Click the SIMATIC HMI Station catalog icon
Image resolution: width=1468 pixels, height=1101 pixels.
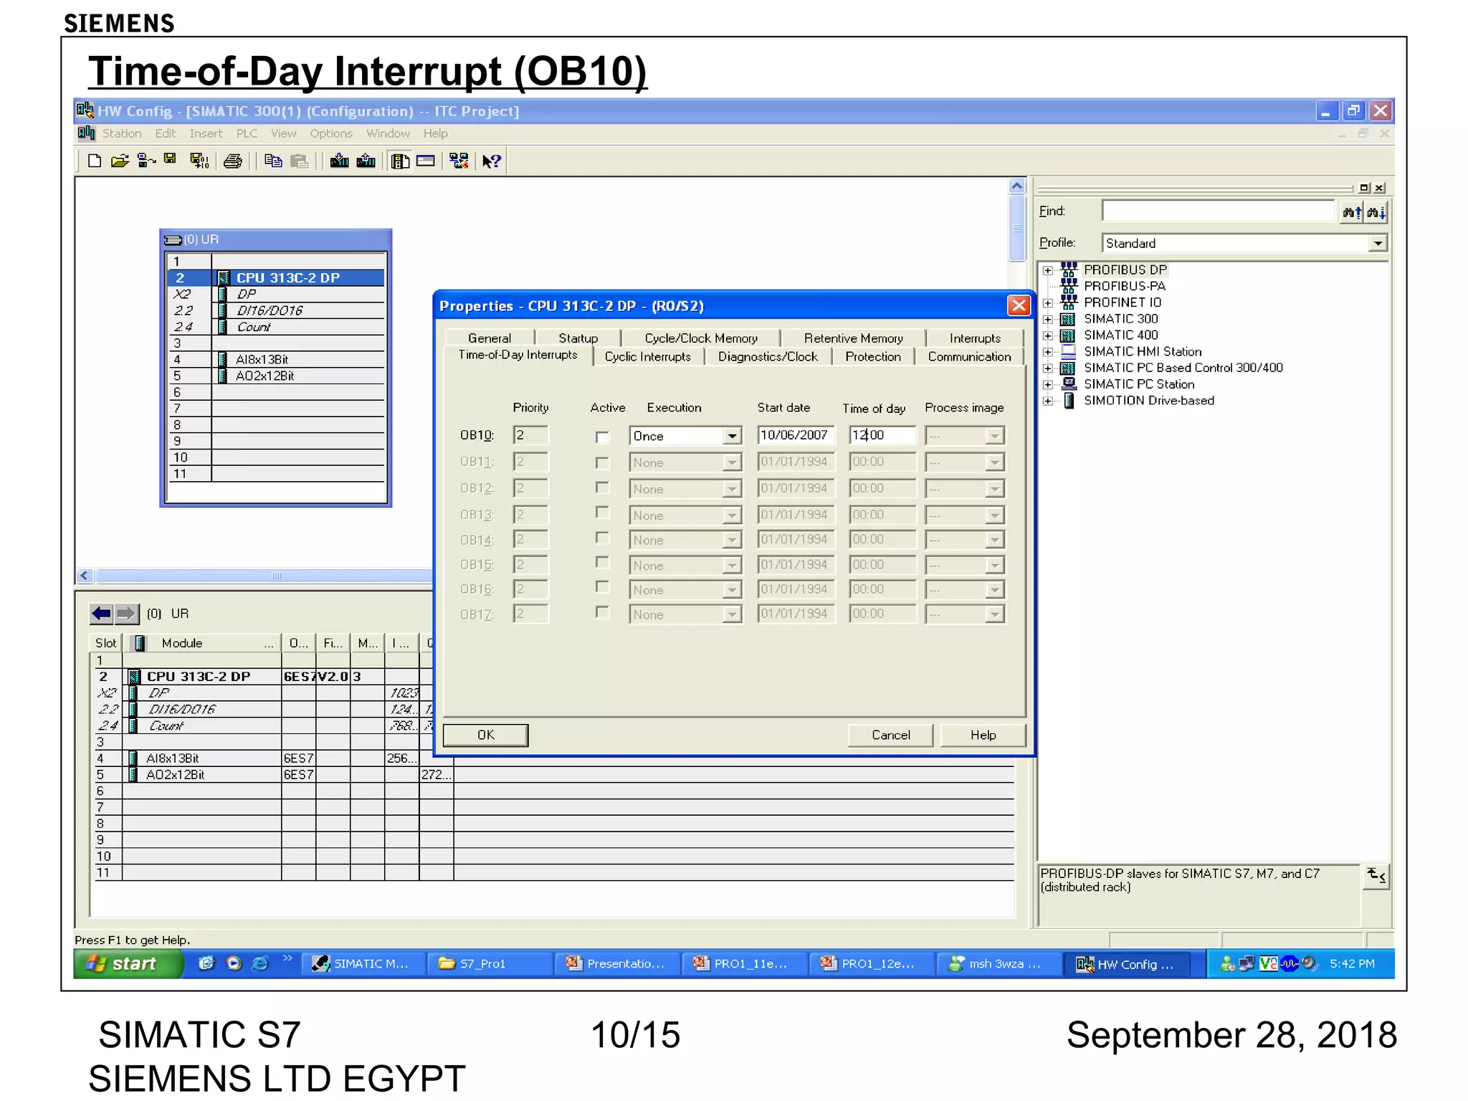[1069, 351]
